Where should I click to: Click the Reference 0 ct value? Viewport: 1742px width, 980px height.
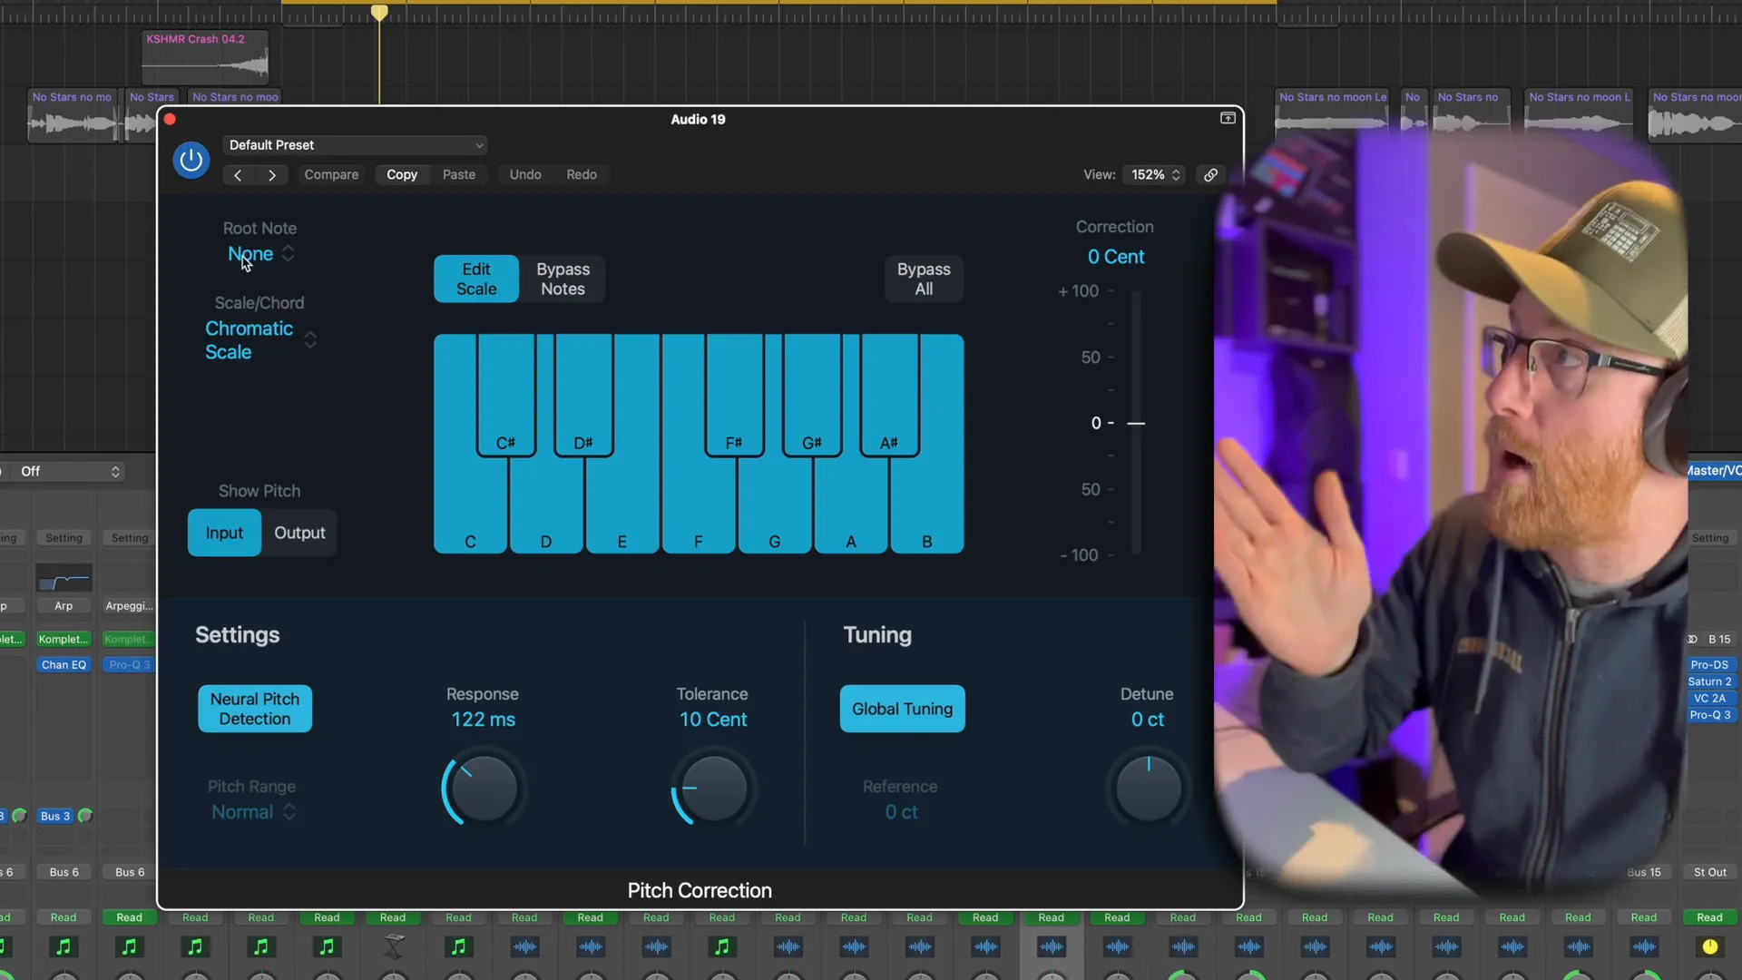pos(901,812)
